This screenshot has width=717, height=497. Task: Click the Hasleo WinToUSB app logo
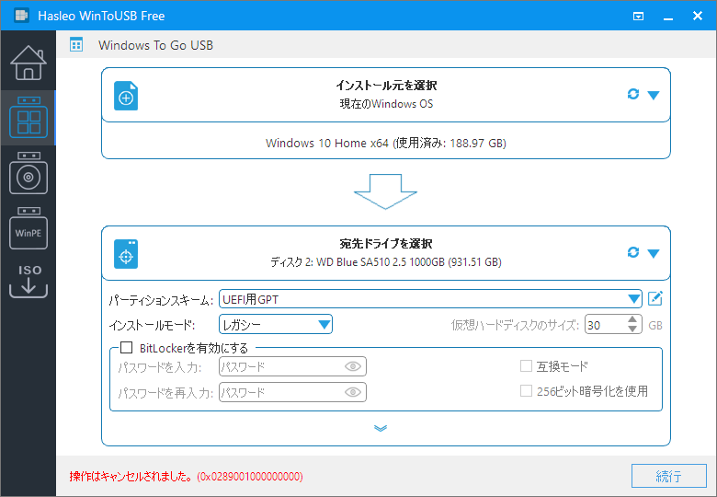(x=21, y=15)
